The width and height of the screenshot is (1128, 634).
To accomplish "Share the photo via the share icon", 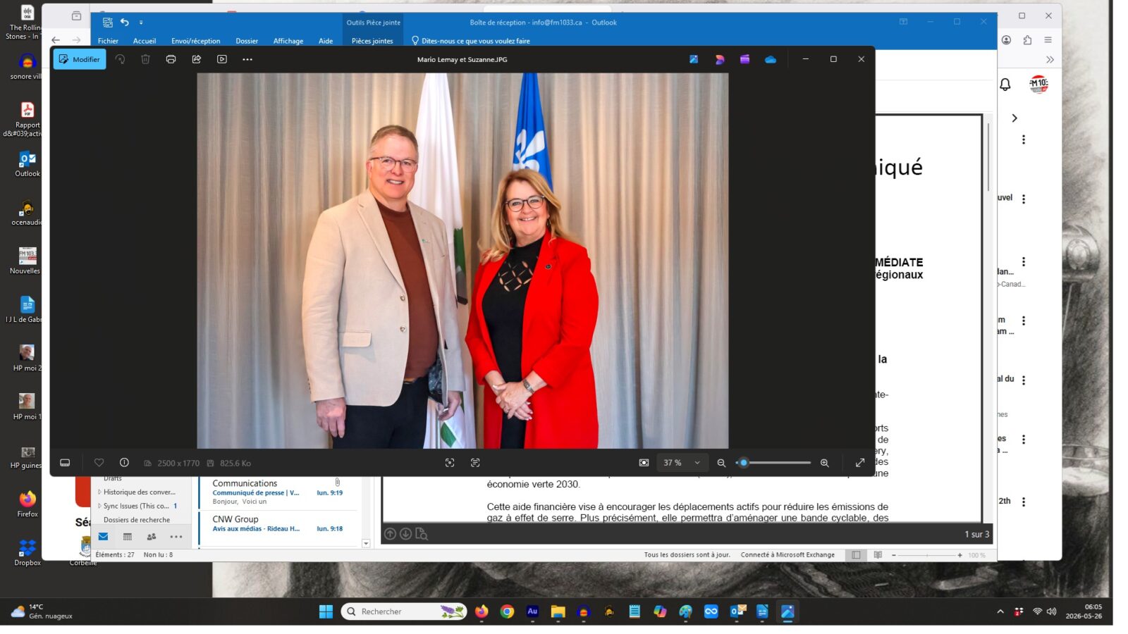I will tap(197, 59).
